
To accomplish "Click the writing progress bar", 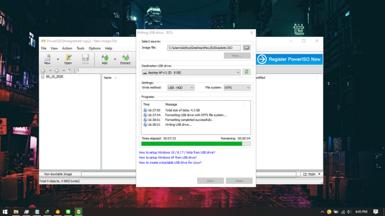I will click(196, 144).
